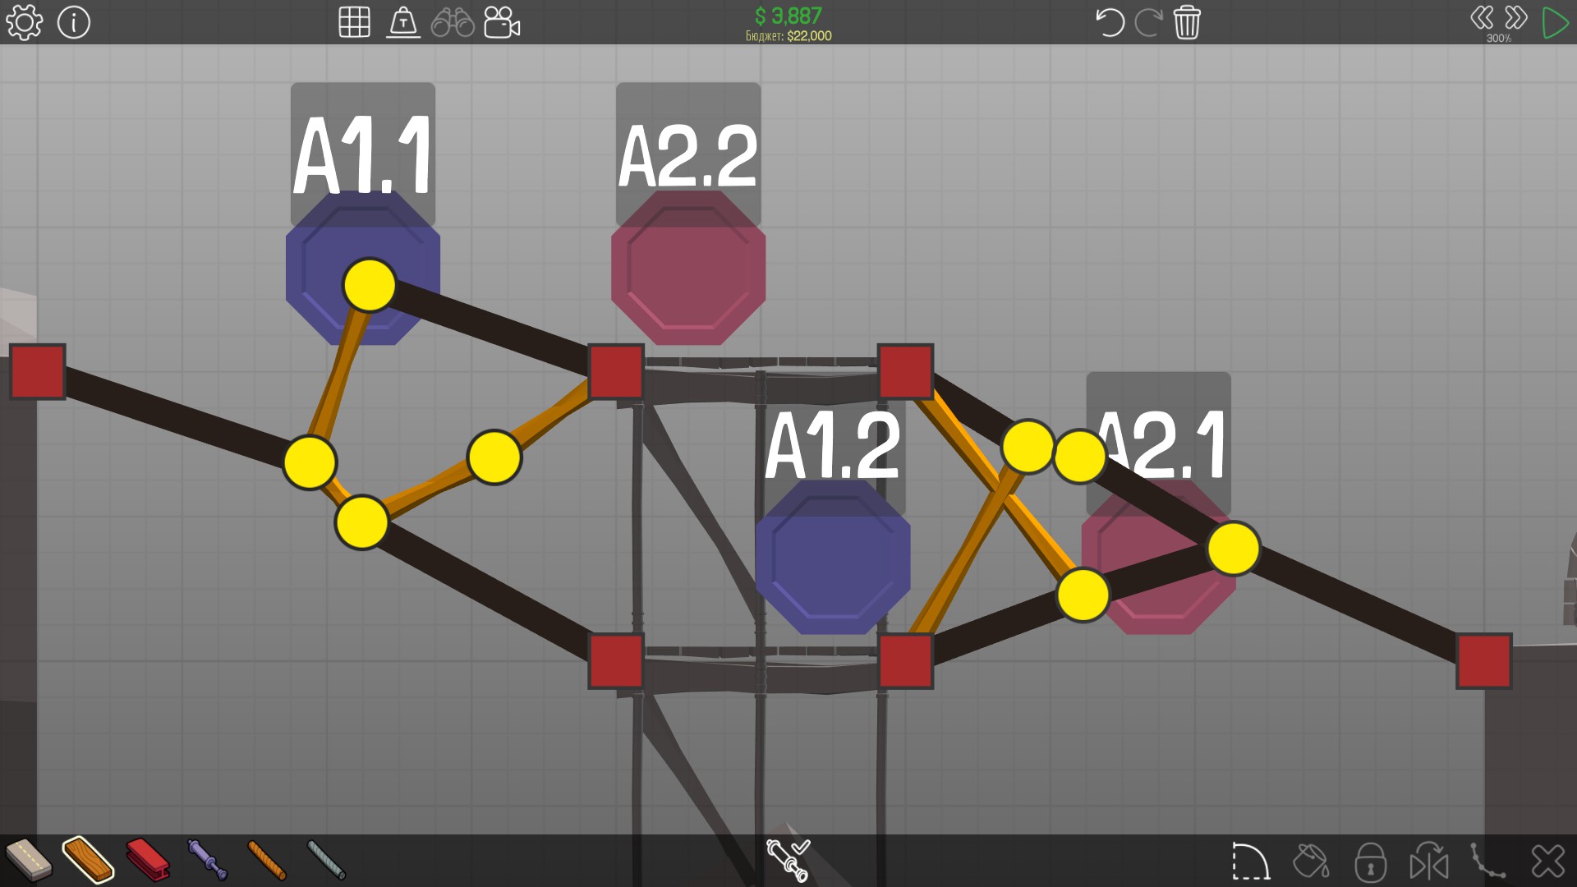Viewport: 1577px width, 887px height.
Task: Activate the arc selection tool
Action: (x=1250, y=862)
